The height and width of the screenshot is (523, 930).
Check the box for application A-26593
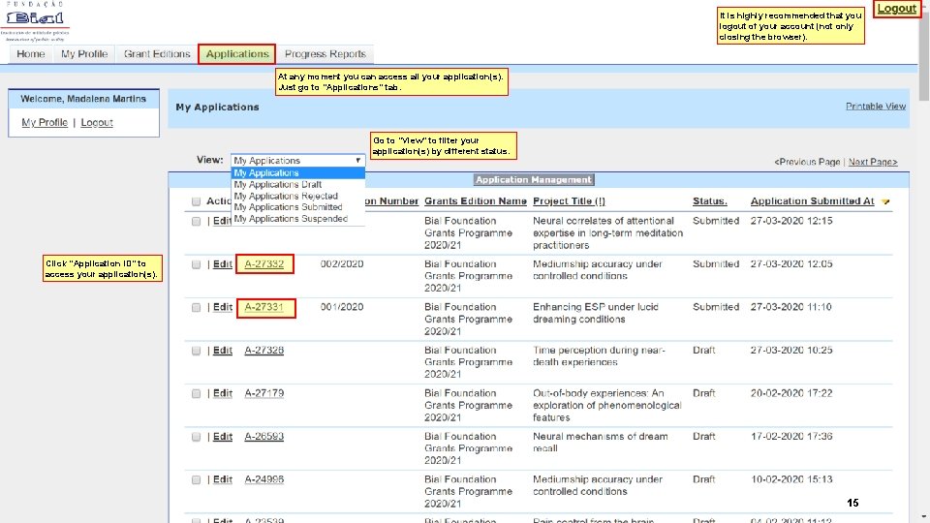tap(196, 437)
